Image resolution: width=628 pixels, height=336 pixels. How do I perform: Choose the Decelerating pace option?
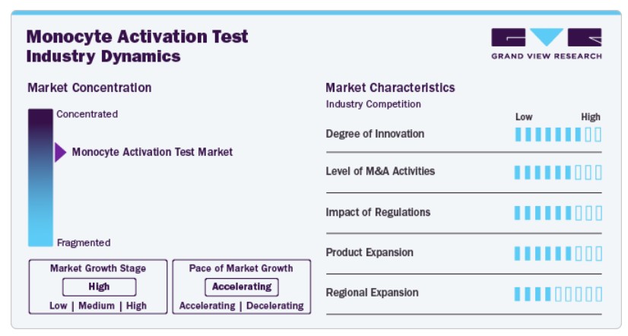(275, 306)
